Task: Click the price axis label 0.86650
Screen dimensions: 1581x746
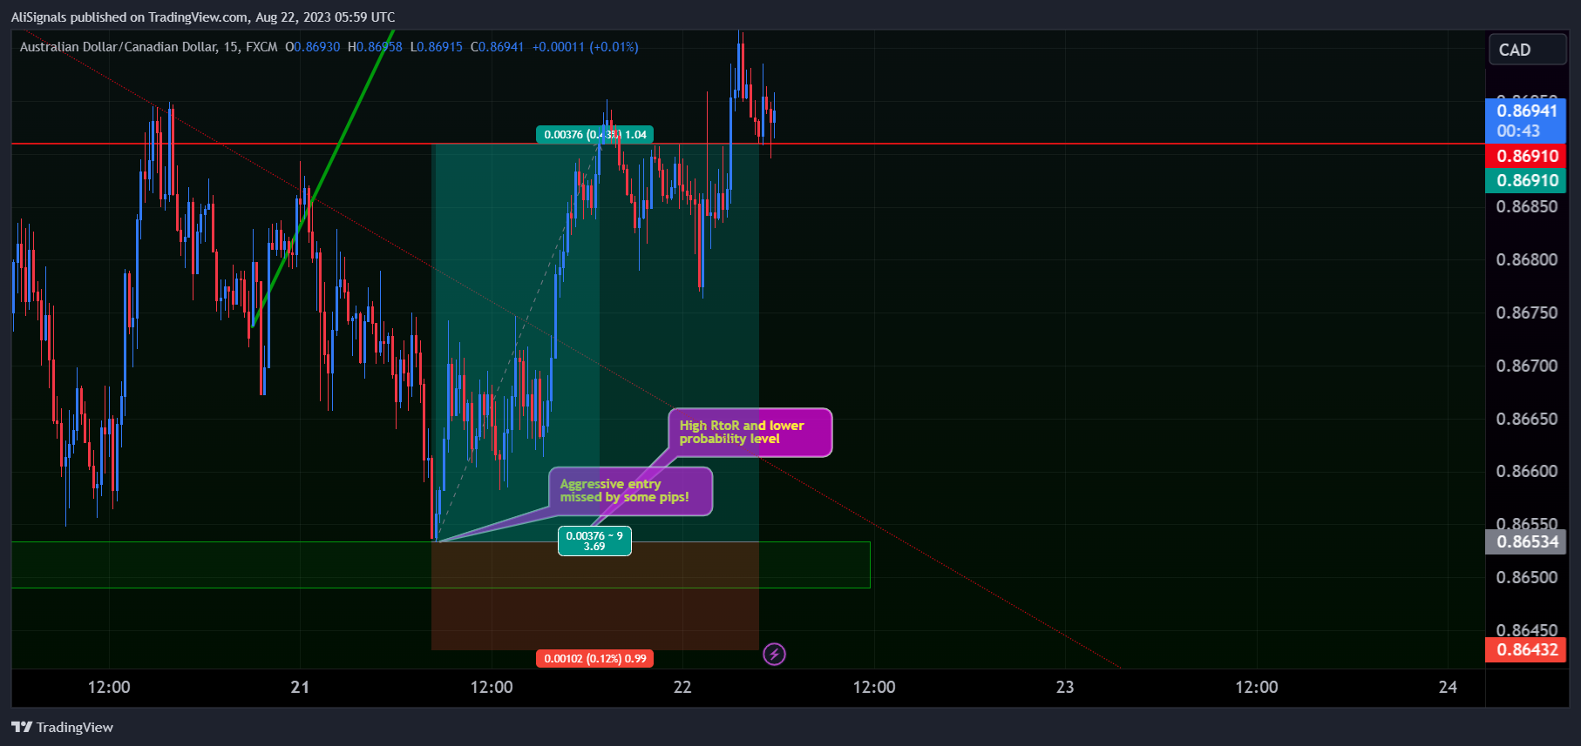Action: [x=1527, y=419]
